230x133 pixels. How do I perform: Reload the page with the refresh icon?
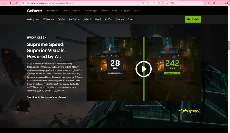10,3
